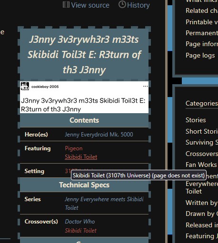Open the Page logs sidebar link
218x243 pixels.
pos(200,55)
